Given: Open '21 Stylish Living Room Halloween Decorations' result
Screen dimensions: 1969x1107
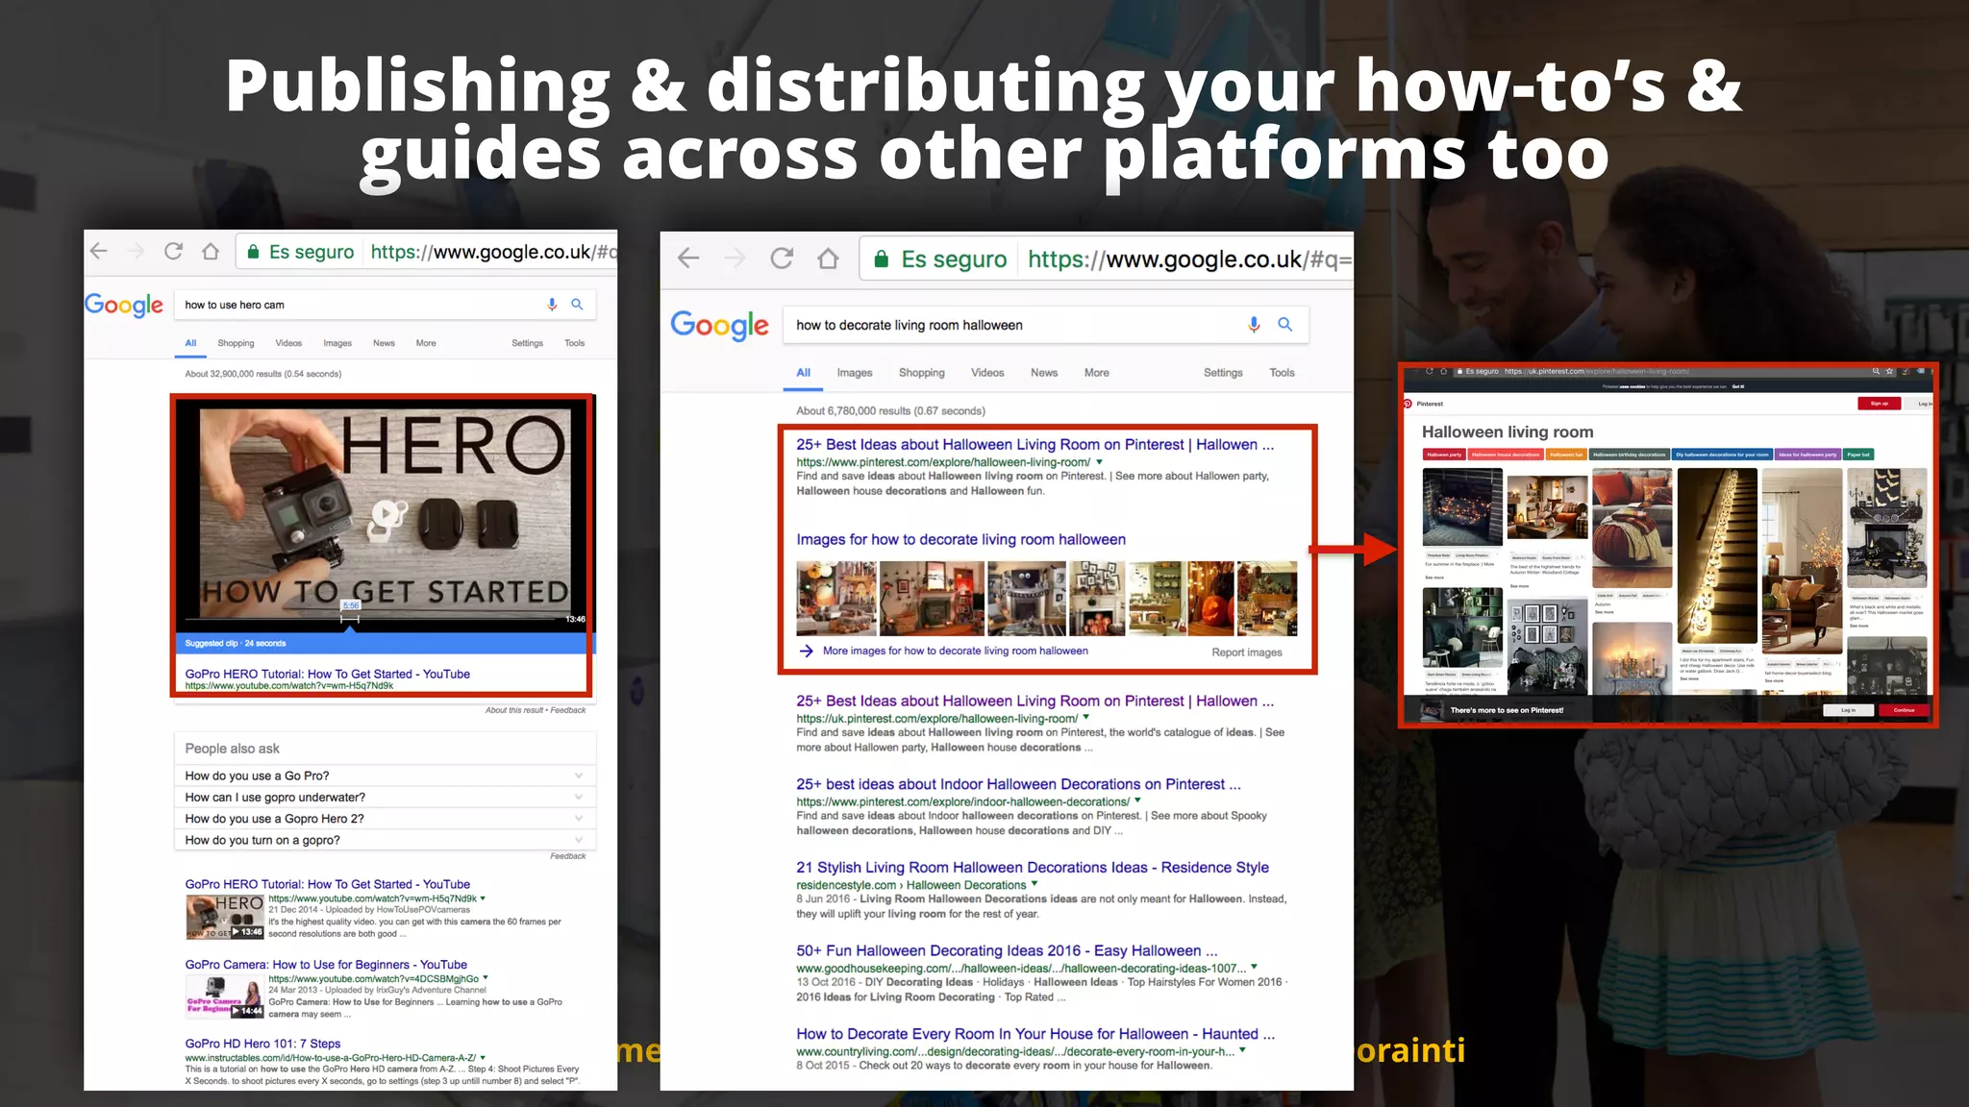Looking at the screenshot, I should [1033, 867].
